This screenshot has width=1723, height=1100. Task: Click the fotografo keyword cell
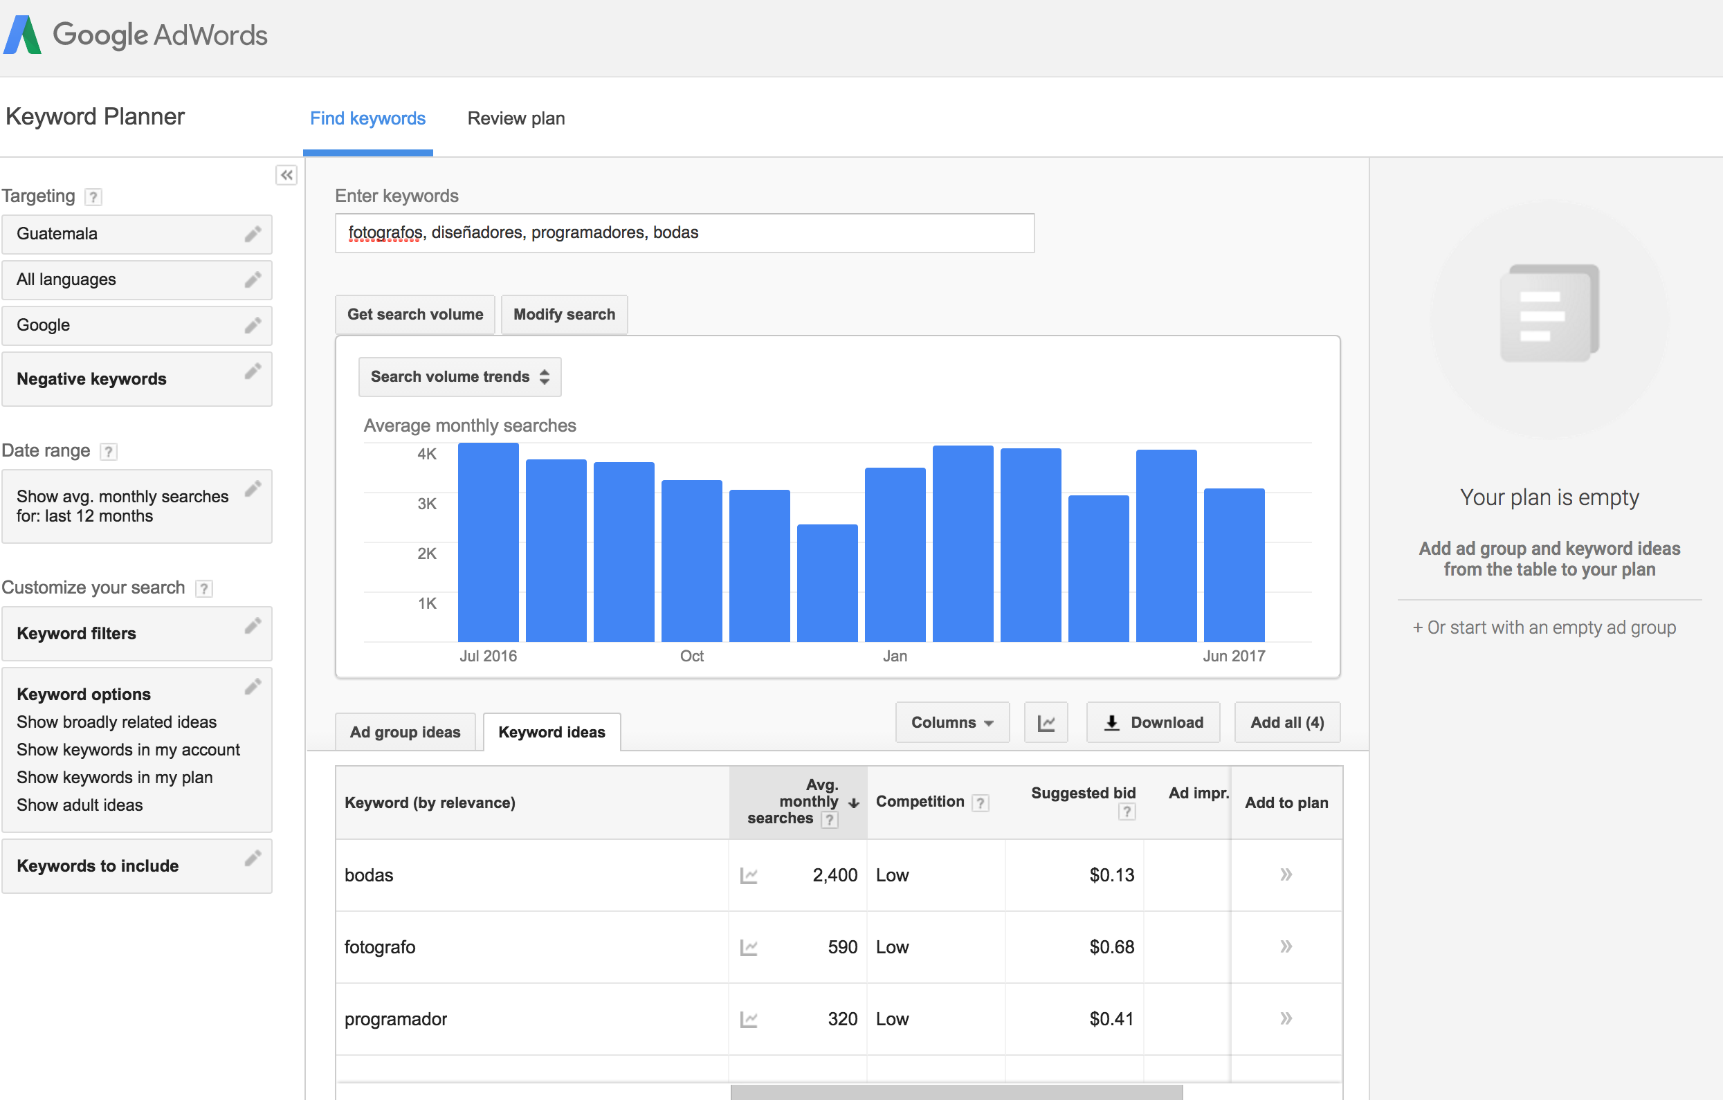click(532, 948)
